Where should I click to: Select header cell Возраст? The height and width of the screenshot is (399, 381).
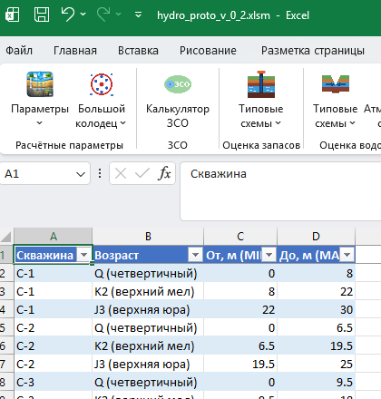(148, 255)
